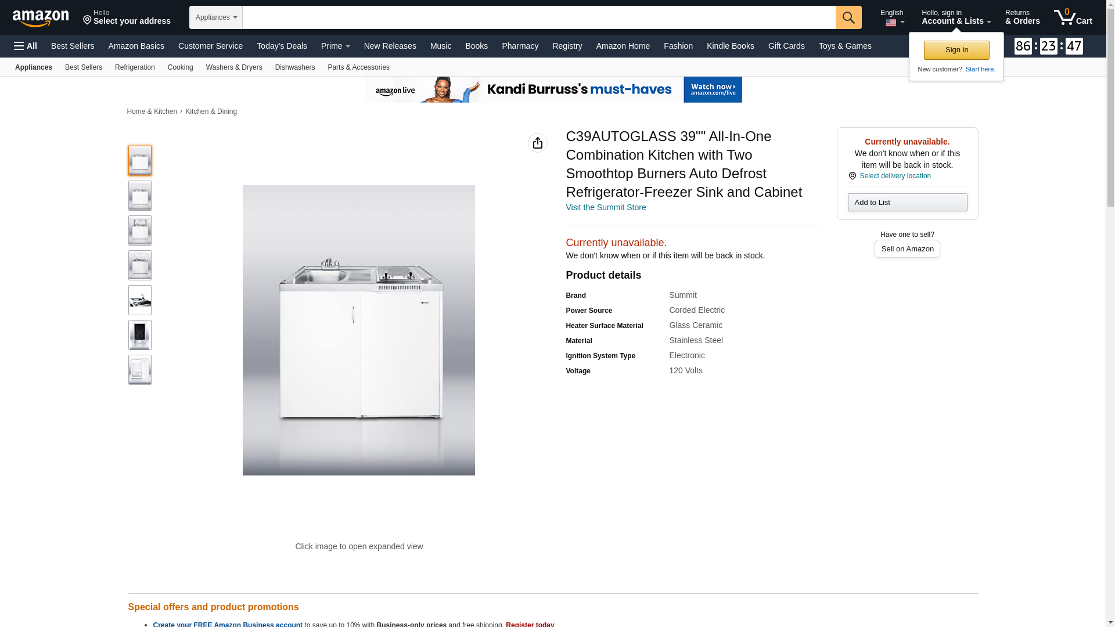Click the share icon above product image
Viewport: 1115px width, 627px height.
click(538, 143)
